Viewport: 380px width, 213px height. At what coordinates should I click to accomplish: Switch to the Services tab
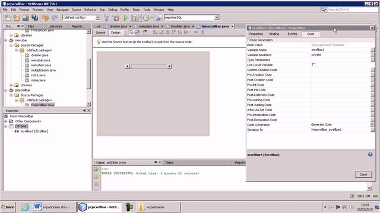(56, 26)
